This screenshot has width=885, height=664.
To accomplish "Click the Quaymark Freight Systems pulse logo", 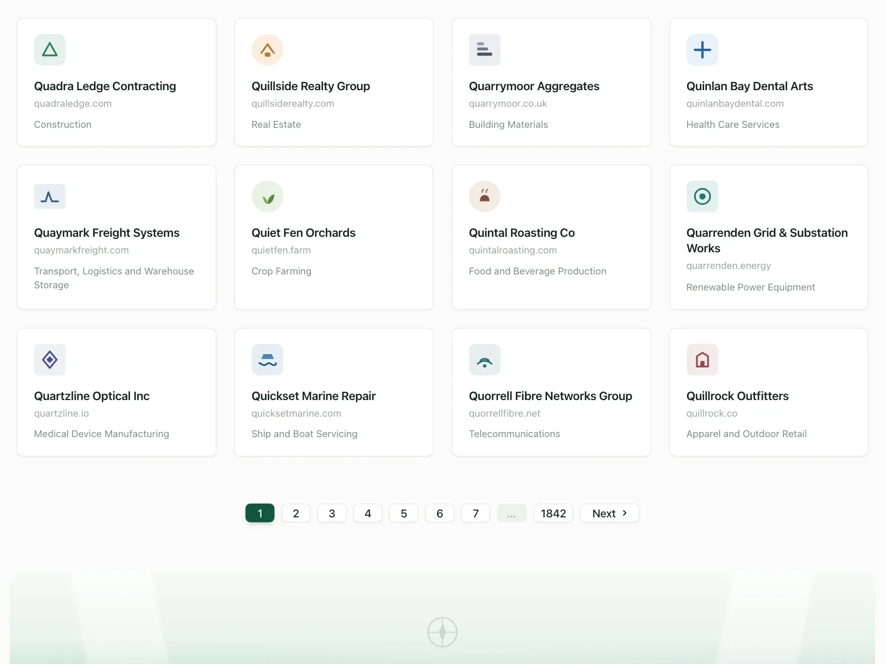I will click(50, 196).
